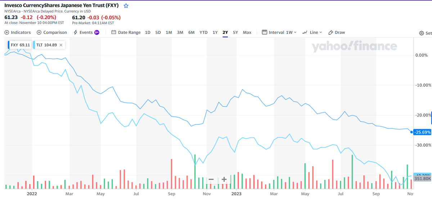Image resolution: width=432 pixels, height=202 pixels.
Task: Zoom in chart with plus button
Action: (x=224, y=179)
